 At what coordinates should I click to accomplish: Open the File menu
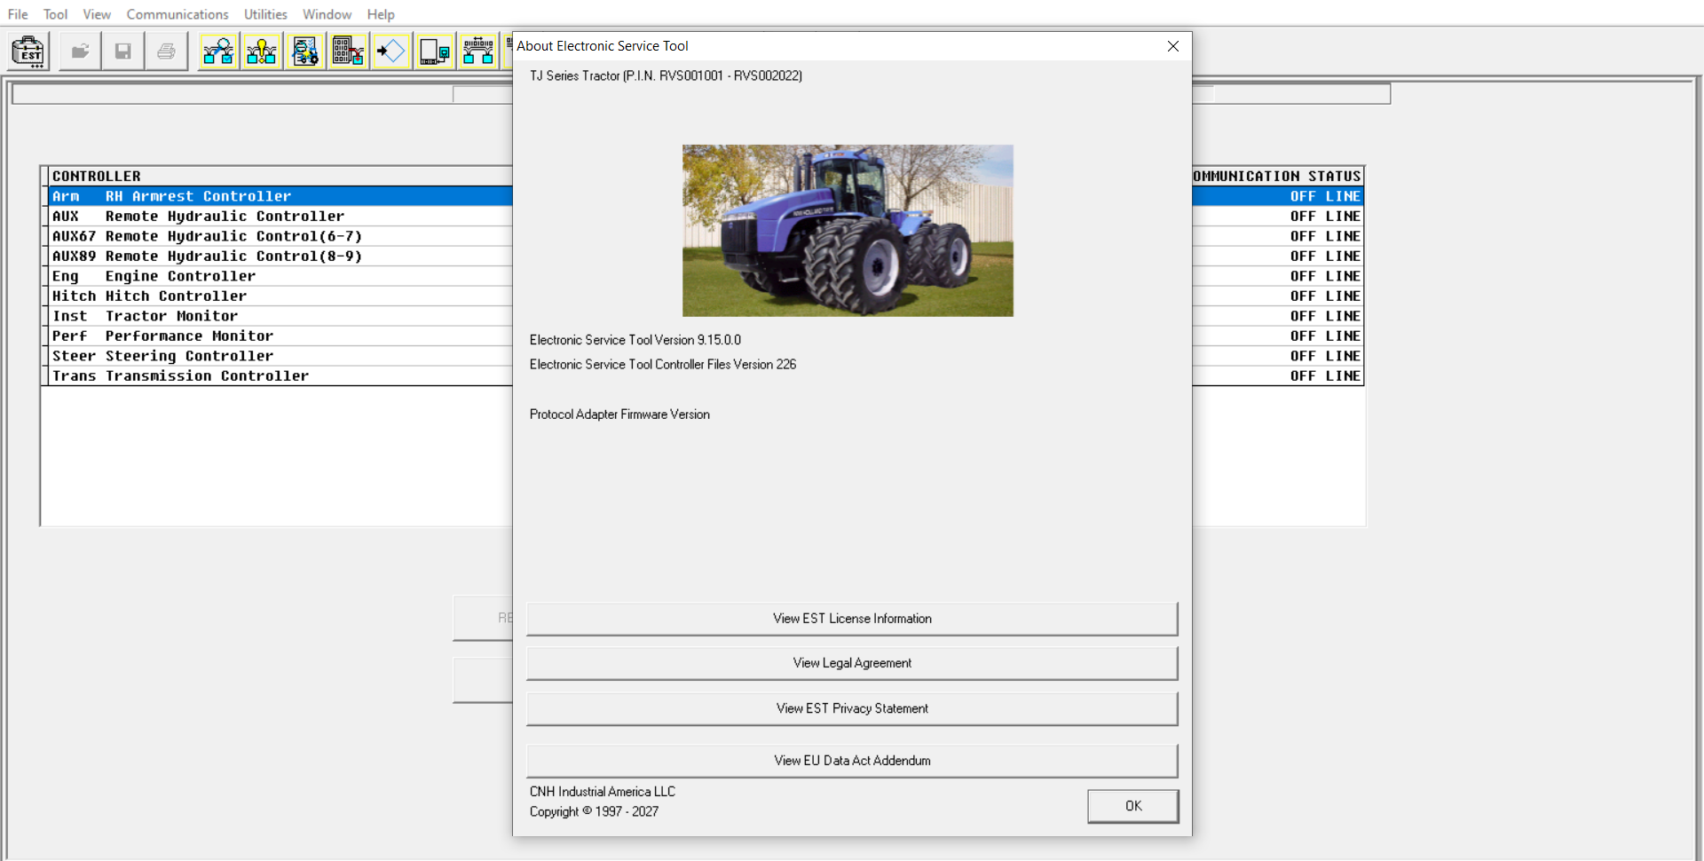click(18, 14)
